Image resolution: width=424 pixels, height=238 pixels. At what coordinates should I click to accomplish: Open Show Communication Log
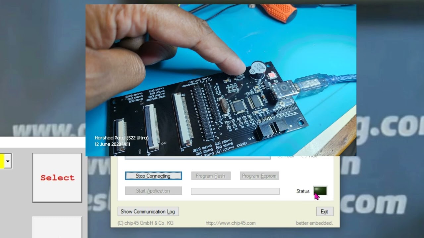click(148, 212)
